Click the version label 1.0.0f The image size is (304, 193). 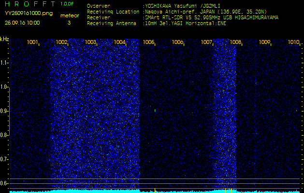[x=67, y=4]
